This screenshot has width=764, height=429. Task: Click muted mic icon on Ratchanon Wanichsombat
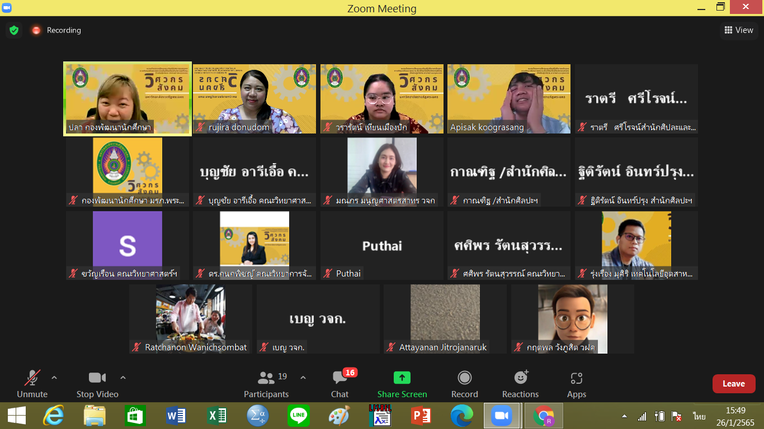click(136, 347)
